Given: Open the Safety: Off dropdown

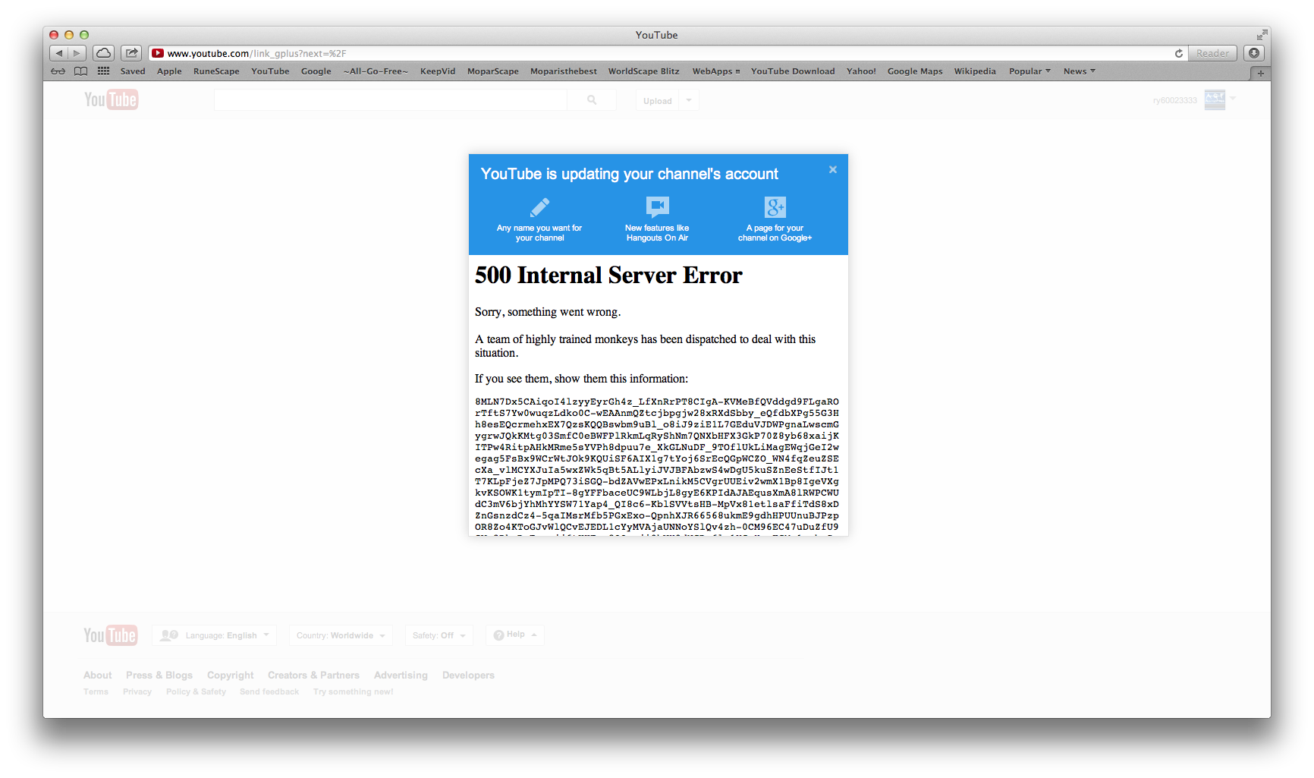Looking at the screenshot, I should point(439,635).
